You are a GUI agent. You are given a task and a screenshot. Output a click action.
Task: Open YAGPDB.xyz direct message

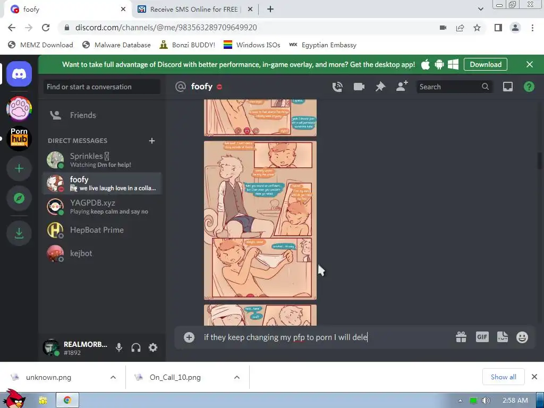click(x=103, y=207)
